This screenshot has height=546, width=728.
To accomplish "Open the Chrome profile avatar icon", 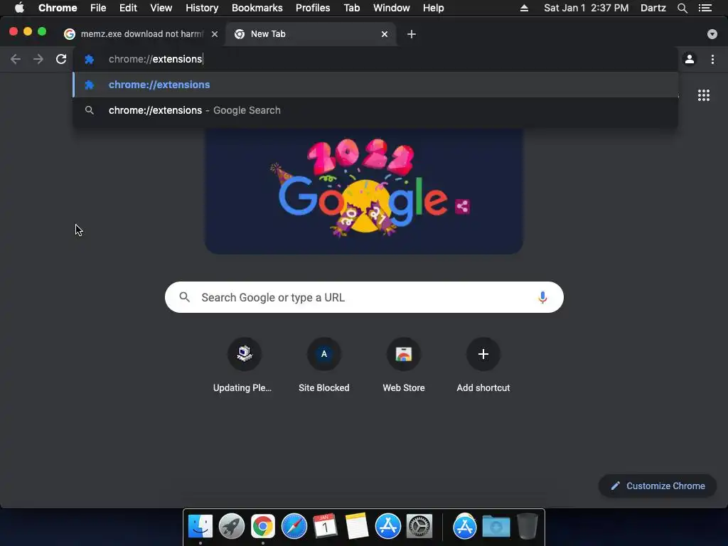I will coord(690,59).
